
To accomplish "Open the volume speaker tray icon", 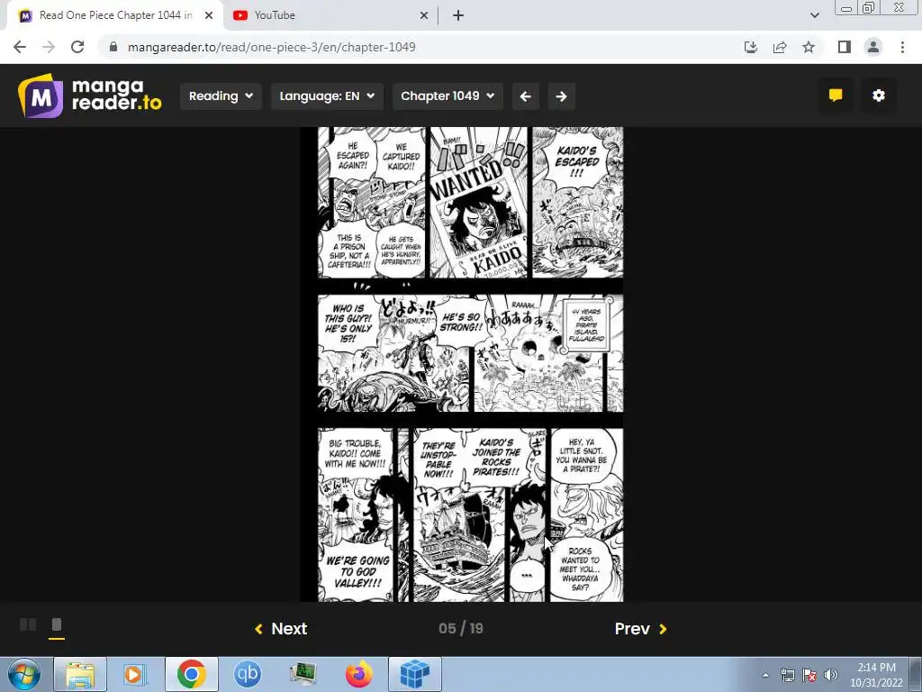I will pos(831,675).
